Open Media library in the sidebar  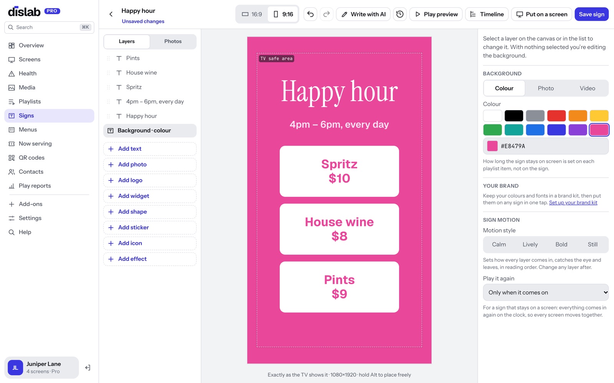(x=49, y=87)
